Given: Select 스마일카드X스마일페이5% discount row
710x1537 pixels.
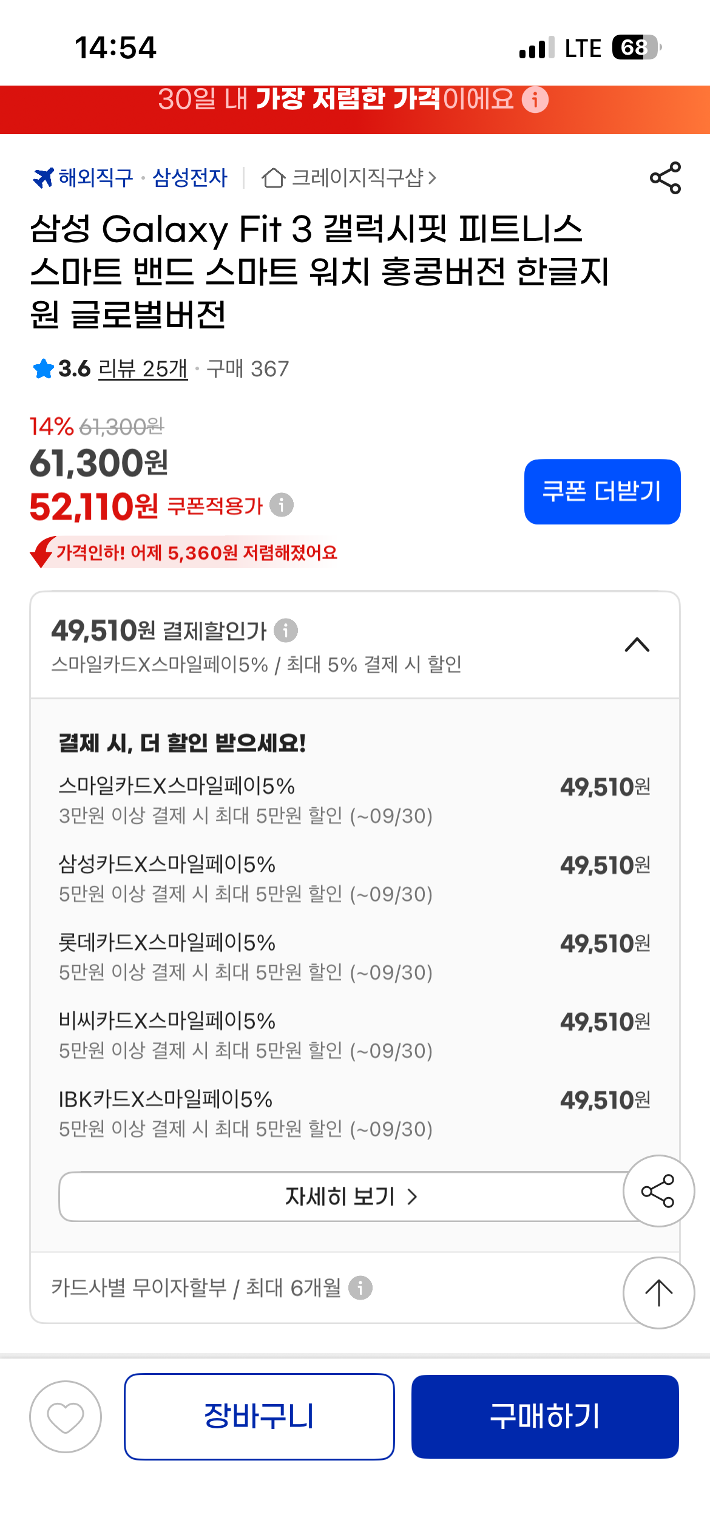Looking at the screenshot, I should point(354,800).
